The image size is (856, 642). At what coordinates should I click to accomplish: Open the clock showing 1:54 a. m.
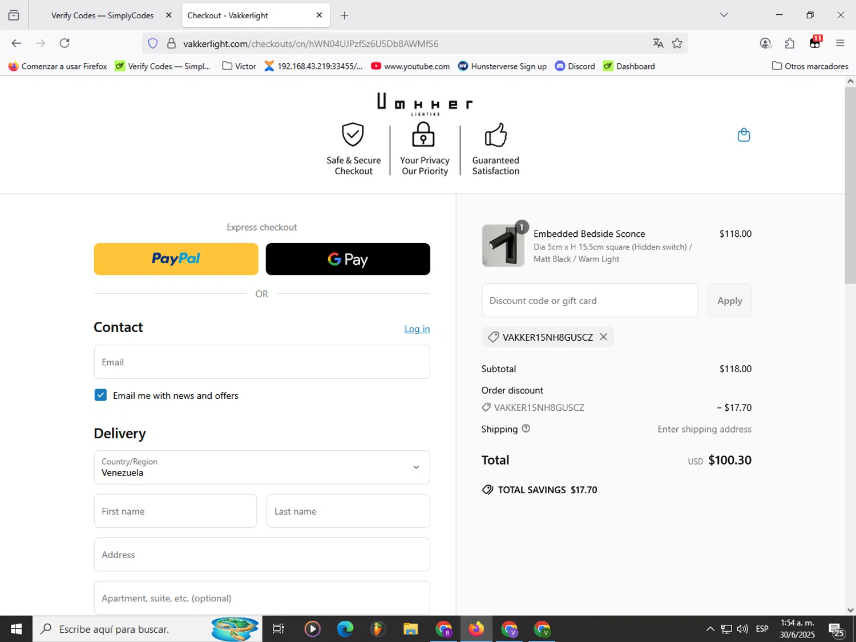point(797,629)
